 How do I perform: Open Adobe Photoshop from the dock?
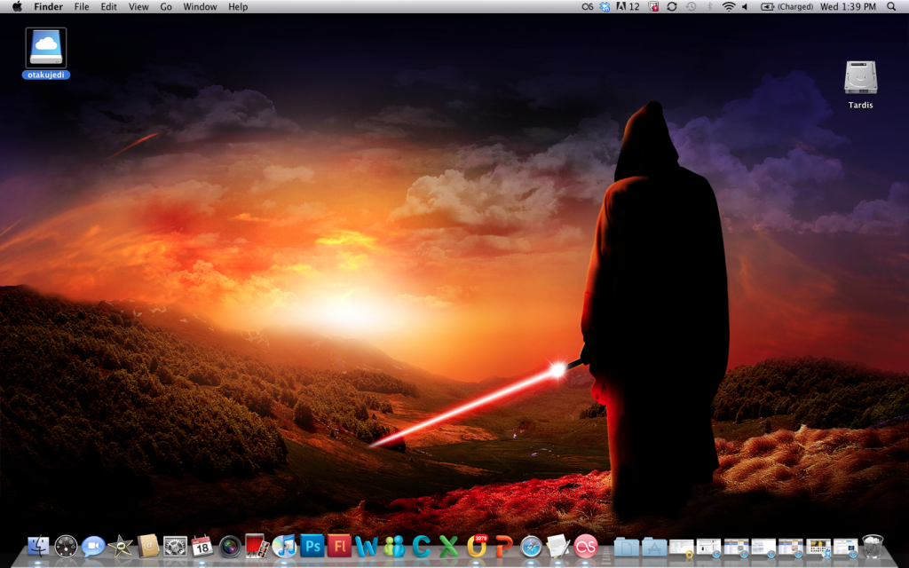pos(312,546)
